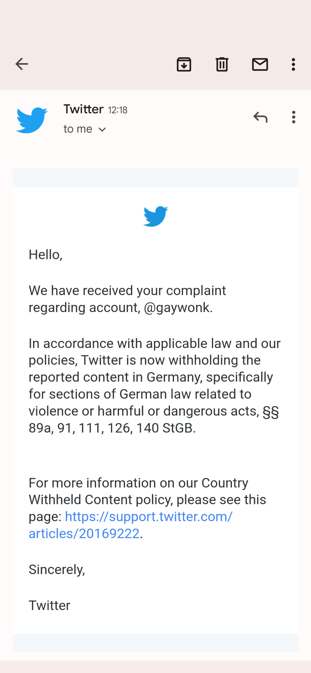Tap the email body paragraph about German law
311x673 pixels.
155,385
